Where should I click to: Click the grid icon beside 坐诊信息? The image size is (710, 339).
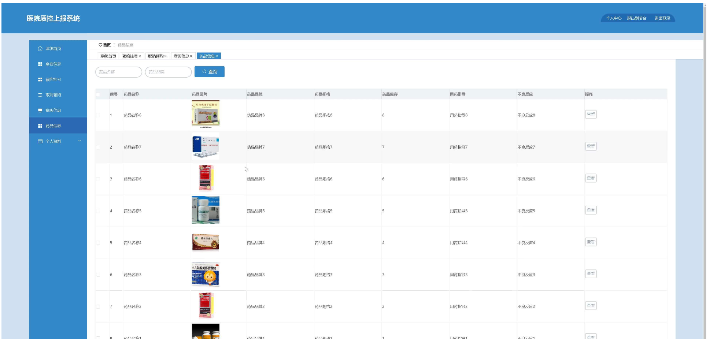(40, 64)
